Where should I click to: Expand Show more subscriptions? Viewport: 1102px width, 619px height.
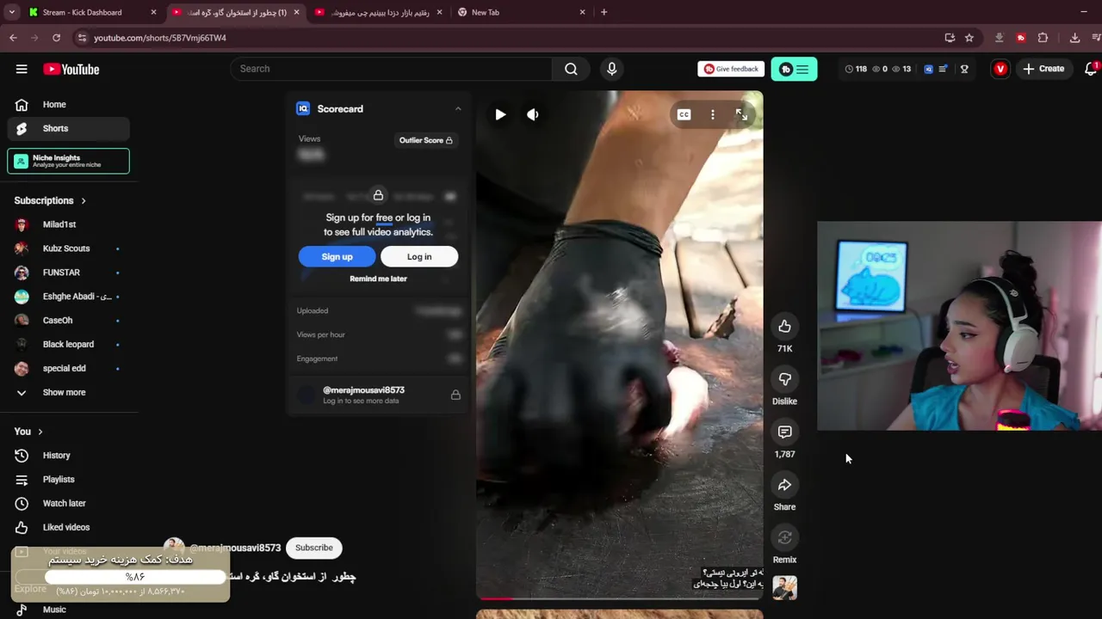pyautogui.click(x=69, y=392)
